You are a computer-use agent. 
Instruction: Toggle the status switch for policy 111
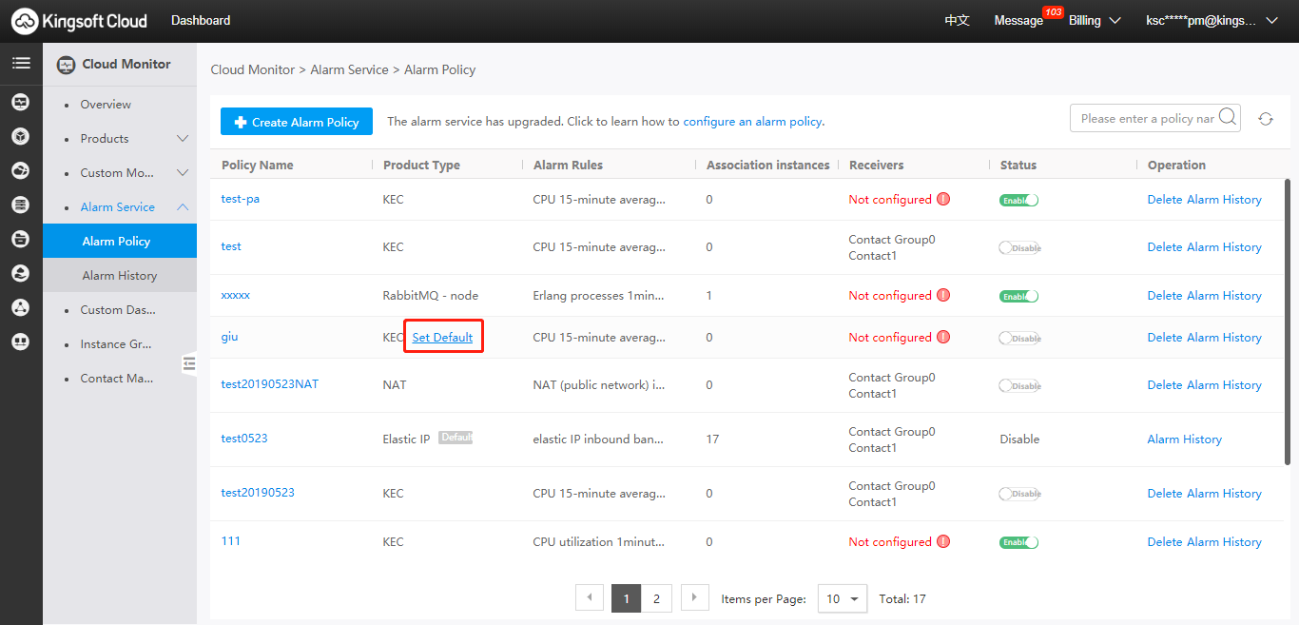(1018, 542)
